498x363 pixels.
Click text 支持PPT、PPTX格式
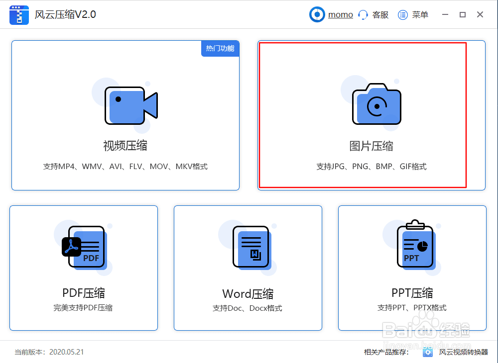click(412, 308)
